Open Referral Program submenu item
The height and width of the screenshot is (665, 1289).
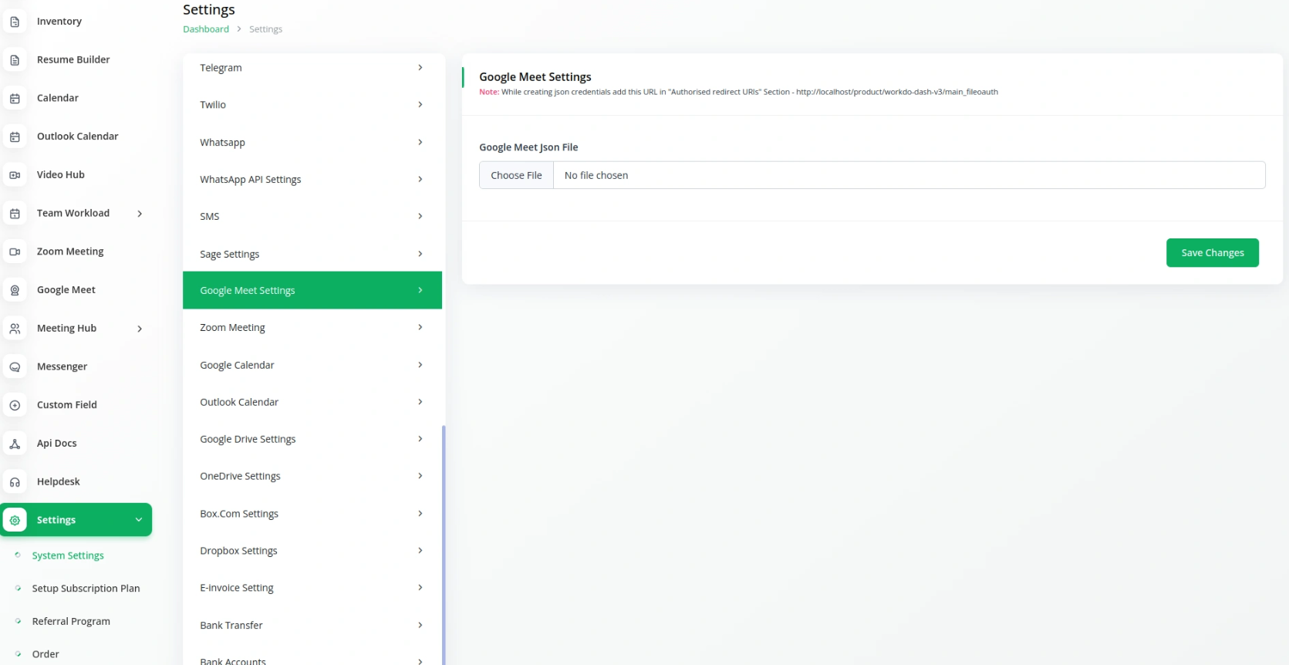(x=71, y=622)
